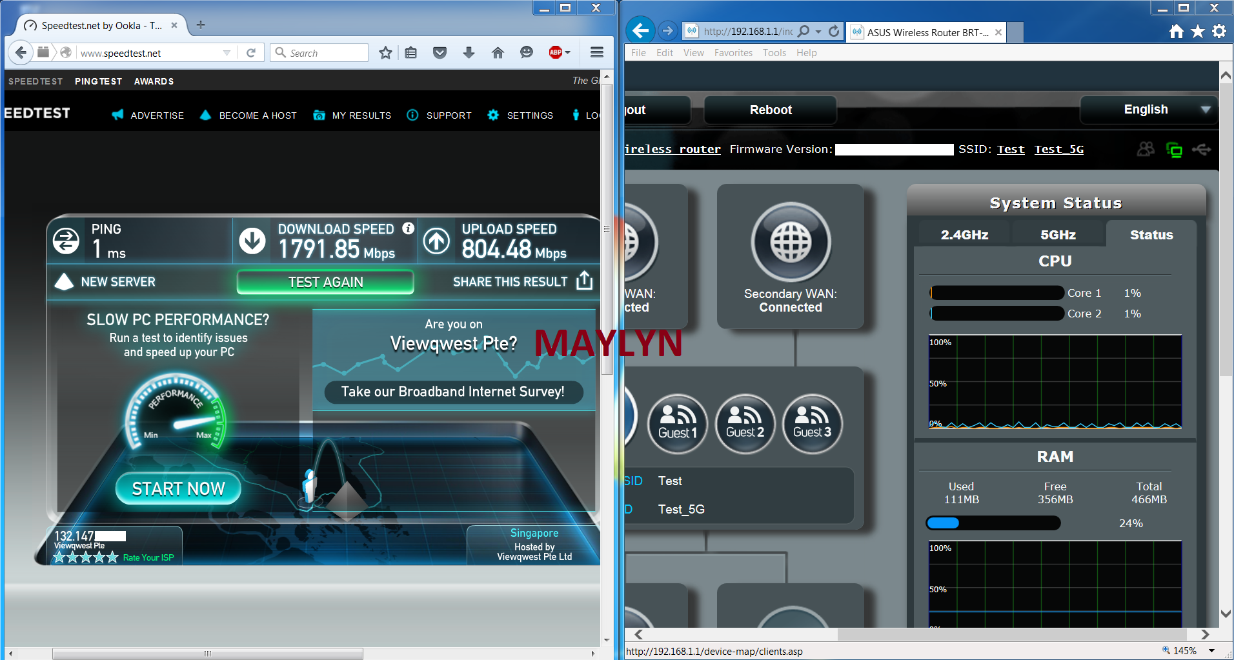Screen dimensions: 1234x660
Task: Click the Share This Result upload icon
Action: (x=584, y=281)
